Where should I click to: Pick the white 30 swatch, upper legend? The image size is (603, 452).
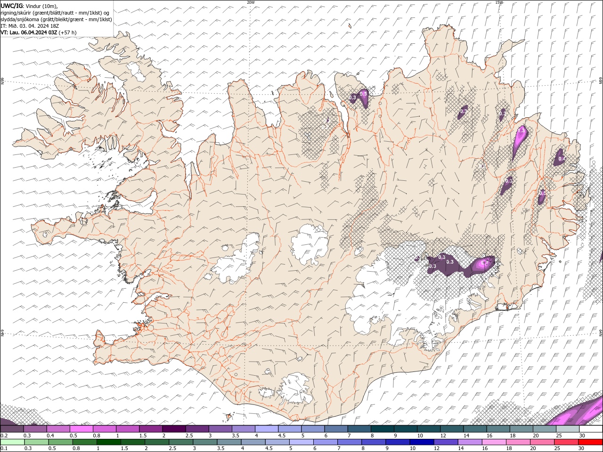coord(590,429)
